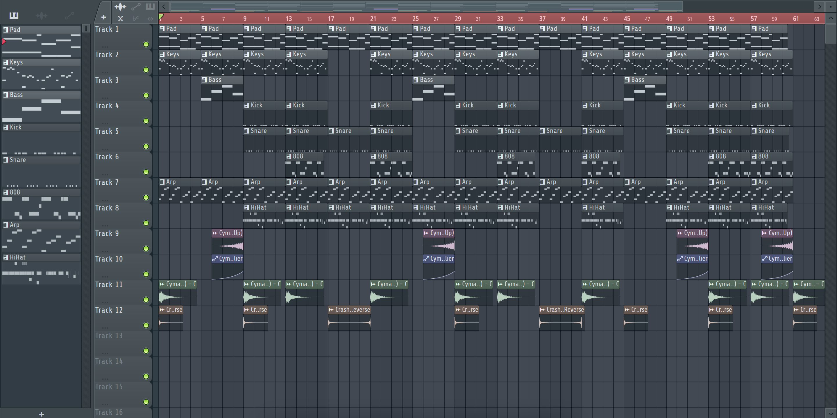This screenshot has height=418, width=837.
Task: Click the piano keys icon in the playlist toolbar
Action: coord(150,6)
